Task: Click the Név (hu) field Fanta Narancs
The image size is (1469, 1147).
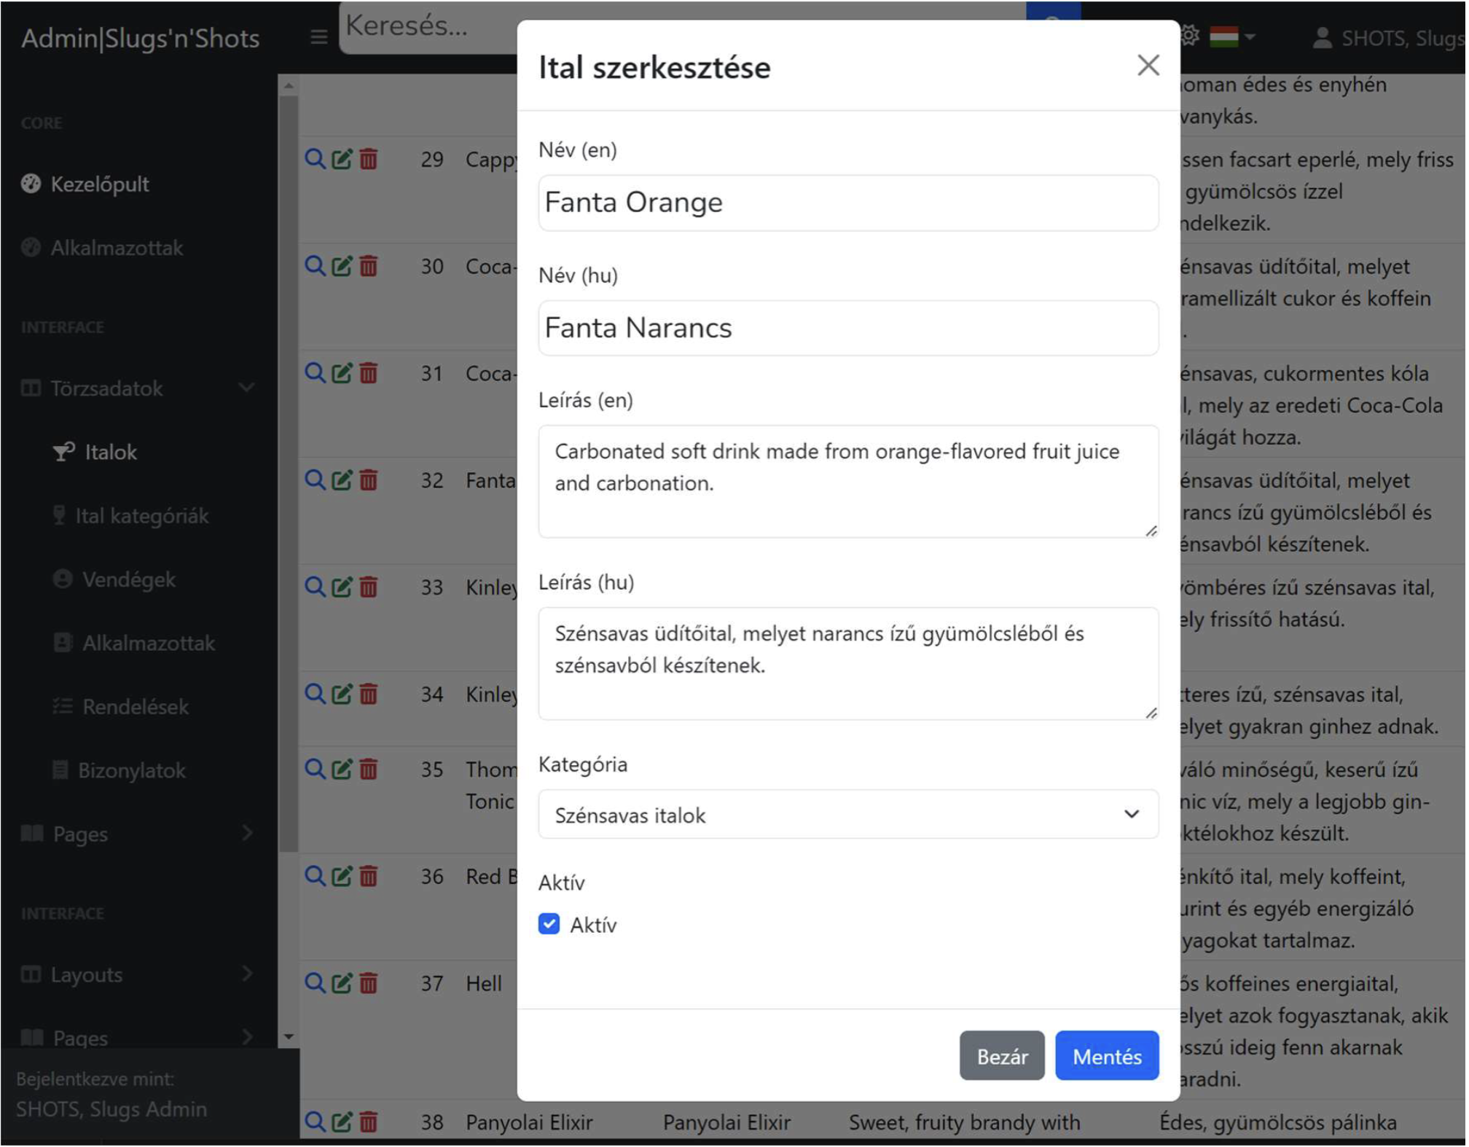Action: tap(850, 329)
